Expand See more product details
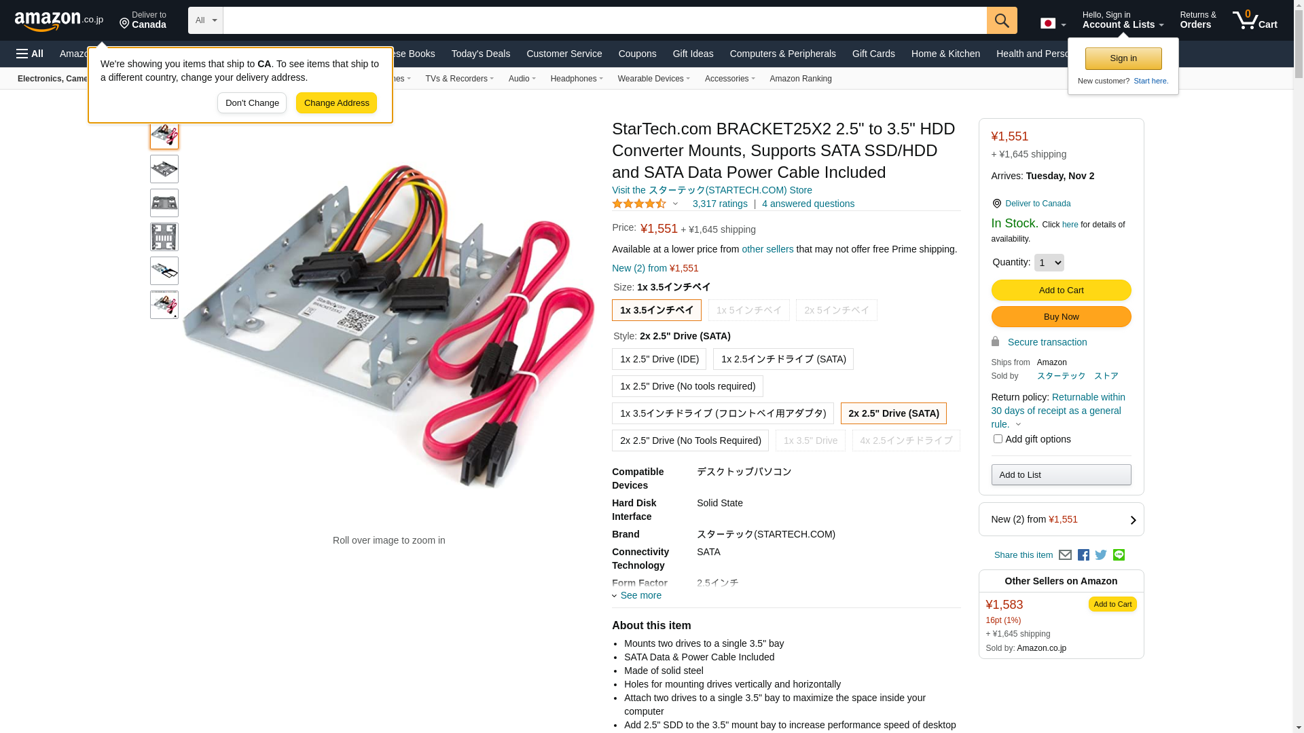Viewport: 1304px width, 733px height. pyautogui.click(x=637, y=596)
